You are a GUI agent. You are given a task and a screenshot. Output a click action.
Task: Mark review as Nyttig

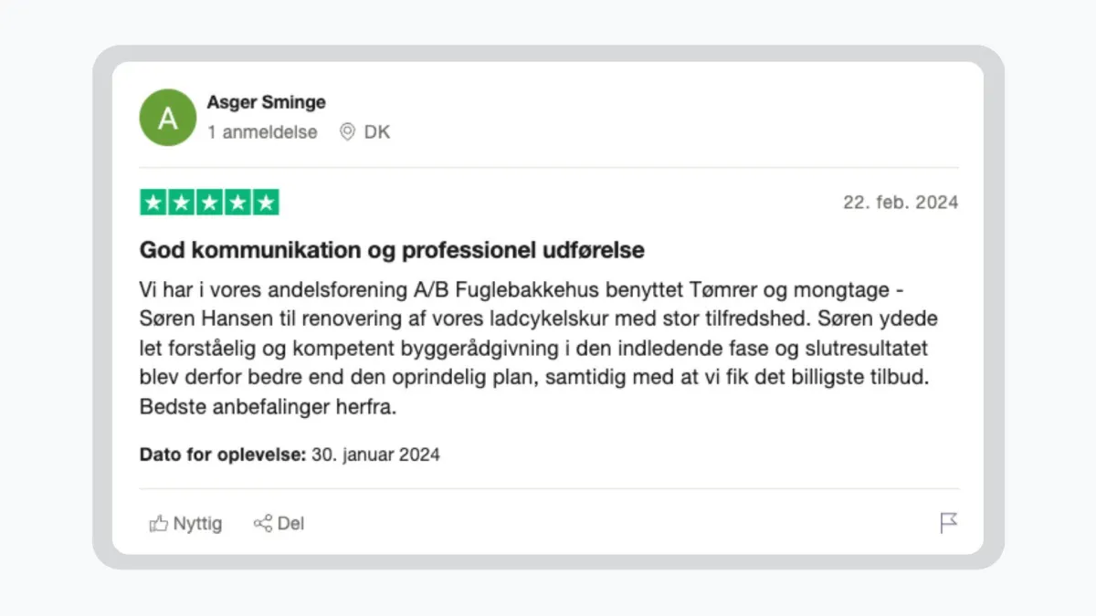point(185,524)
